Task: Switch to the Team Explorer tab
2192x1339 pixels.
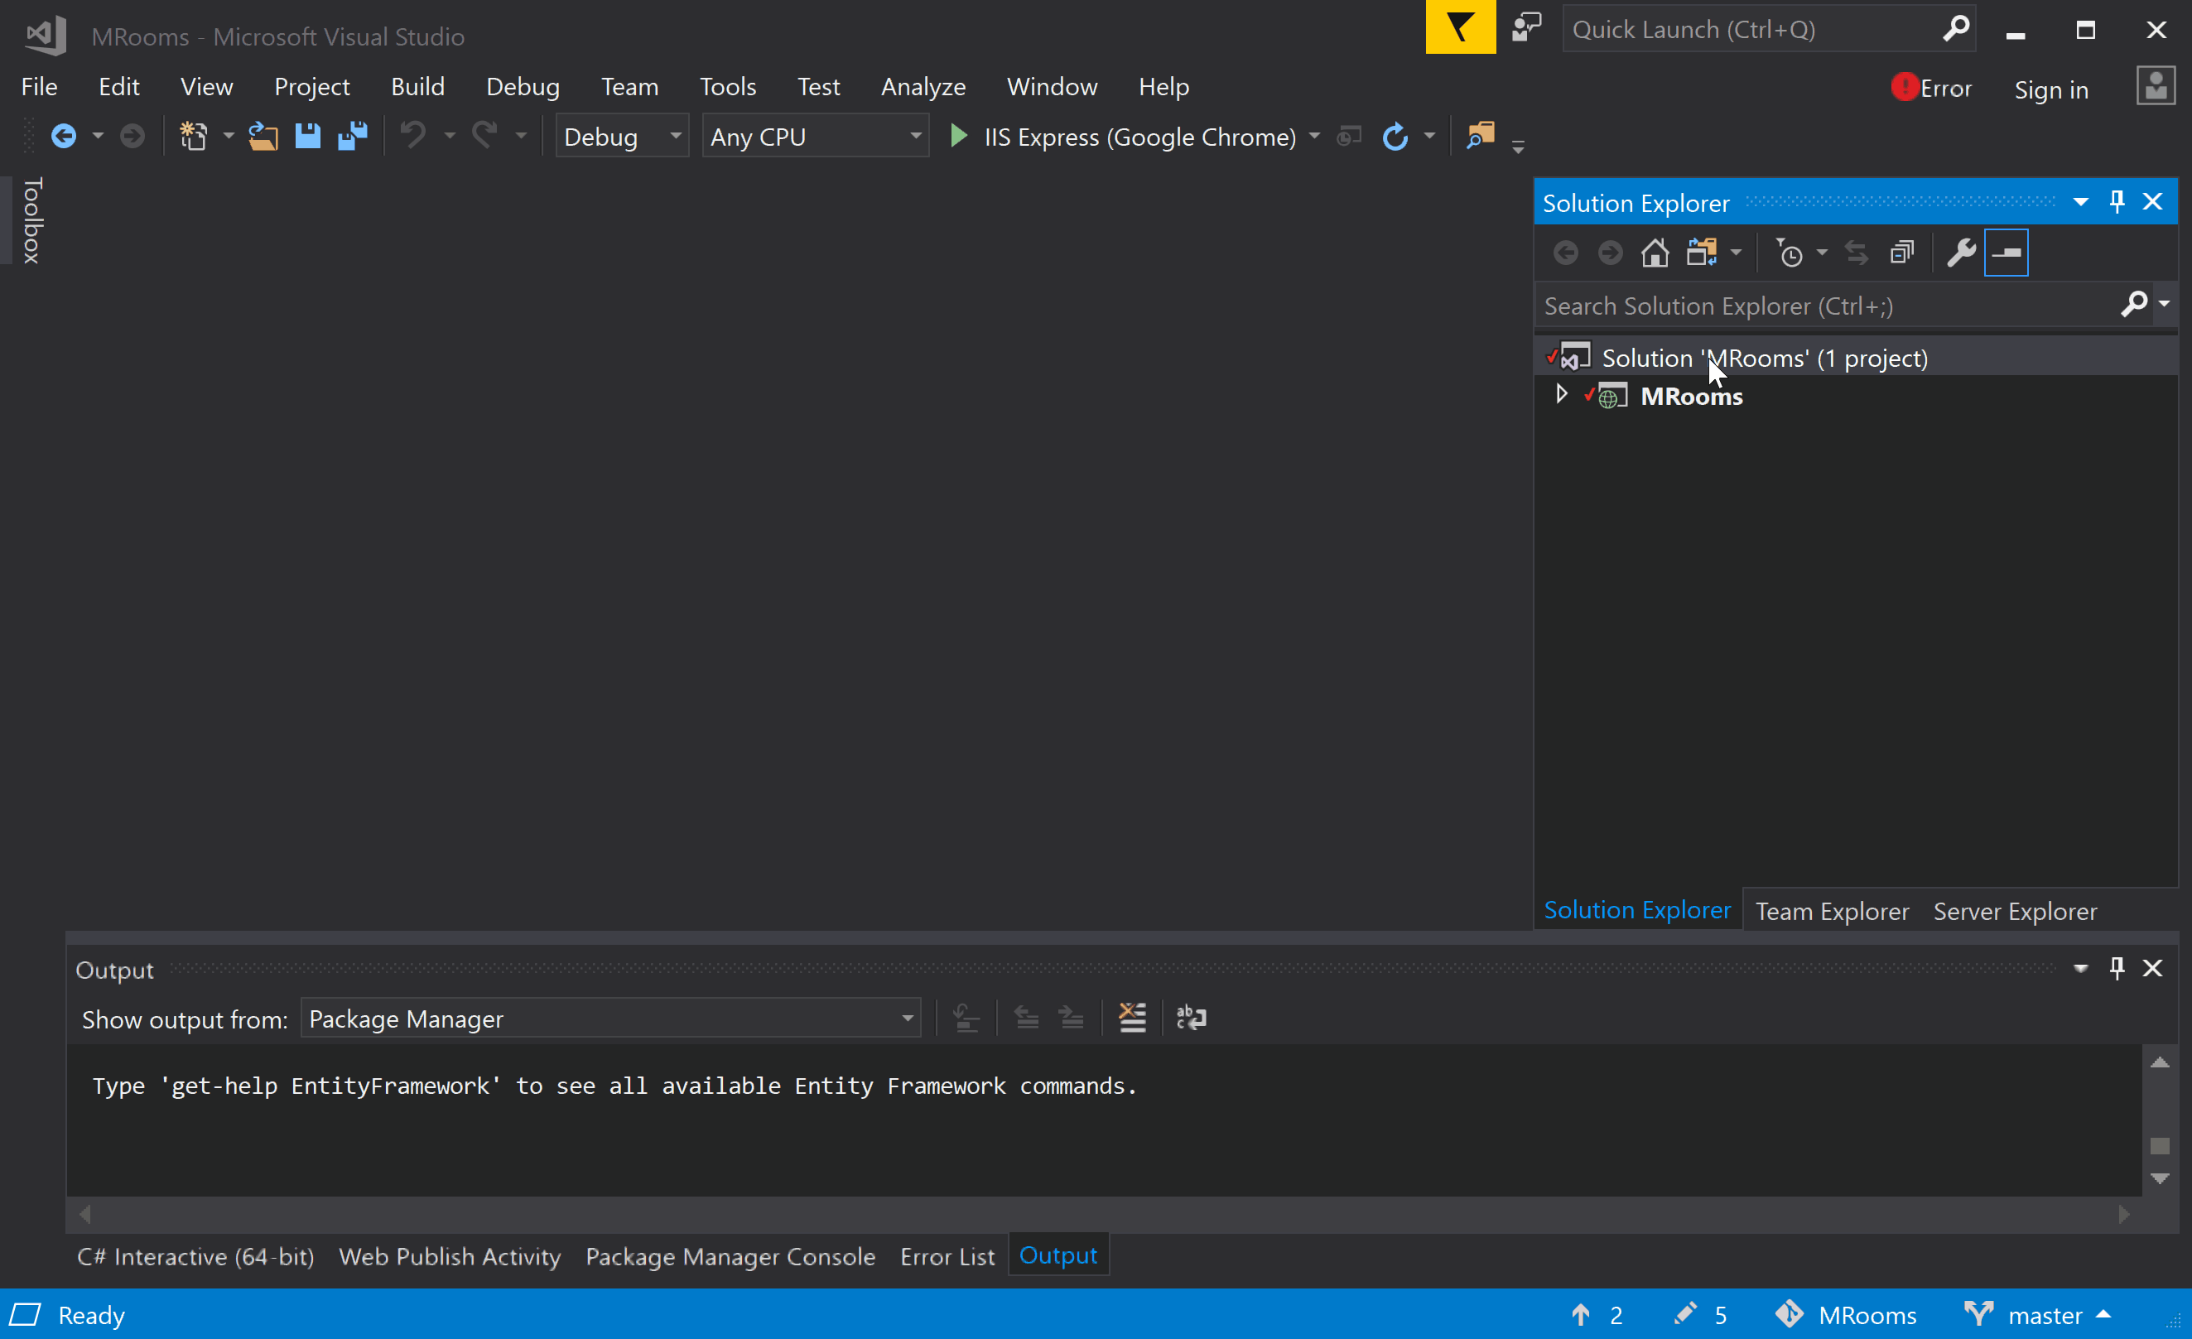Action: coord(1832,911)
